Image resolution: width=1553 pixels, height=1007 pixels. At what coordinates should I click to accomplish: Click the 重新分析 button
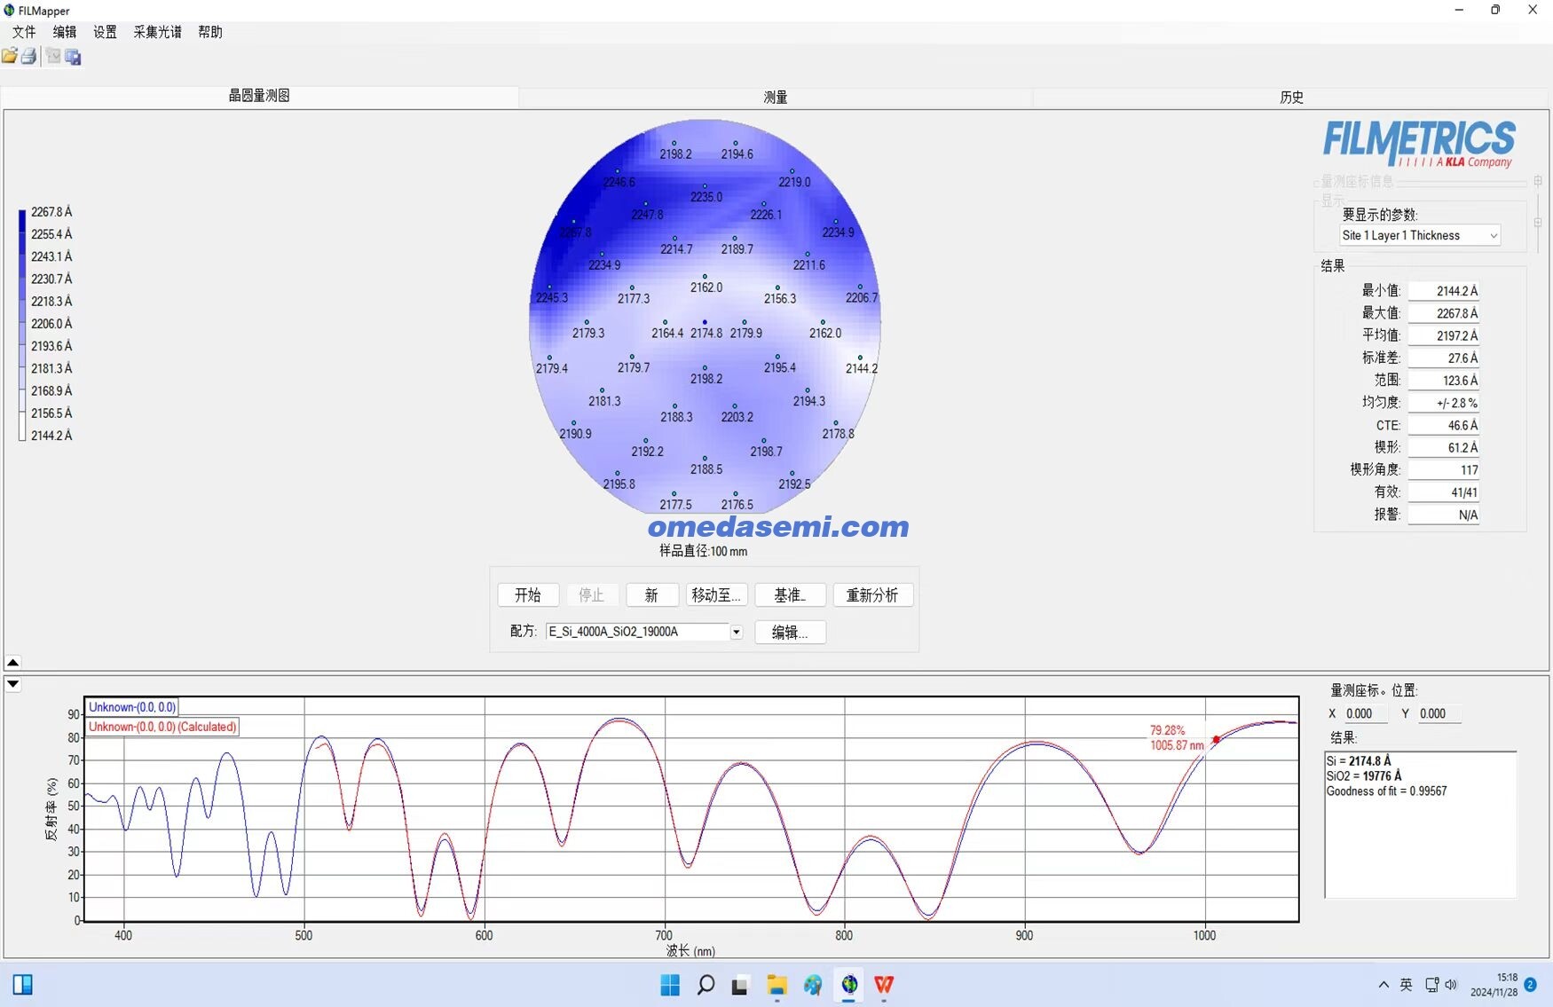(x=872, y=595)
